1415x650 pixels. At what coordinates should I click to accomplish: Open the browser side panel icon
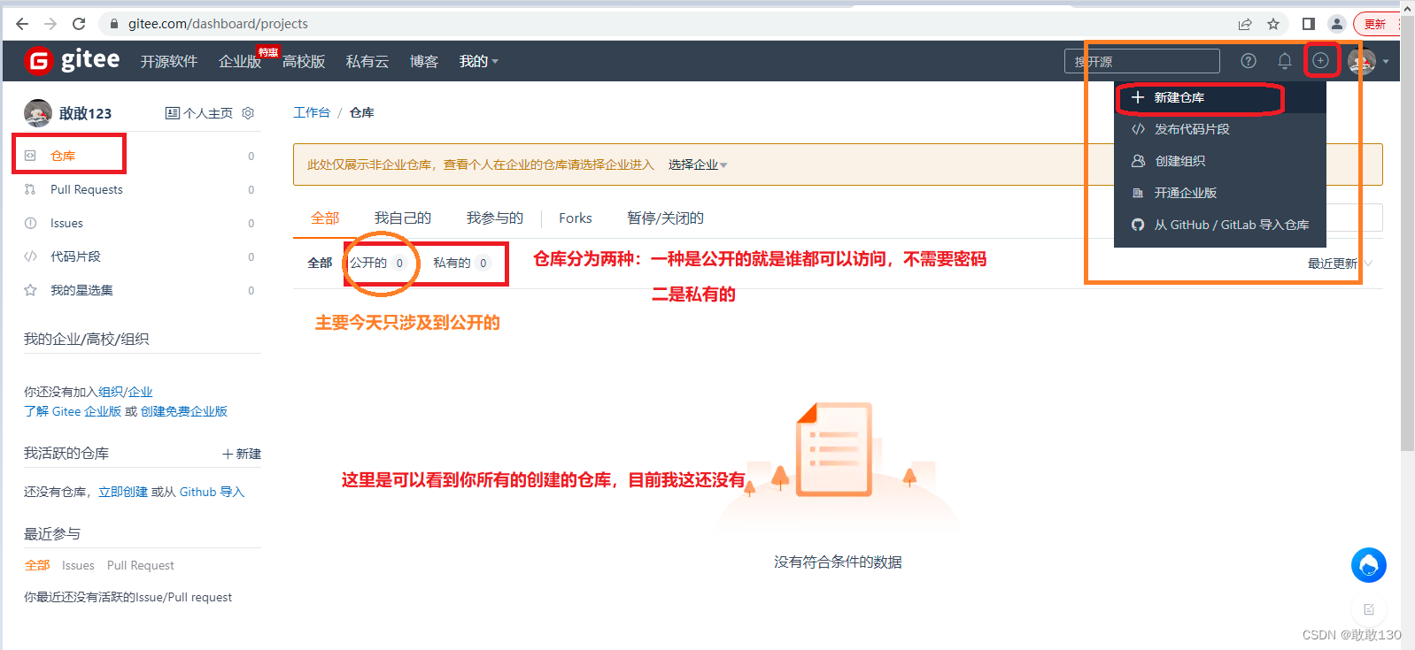click(1309, 24)
